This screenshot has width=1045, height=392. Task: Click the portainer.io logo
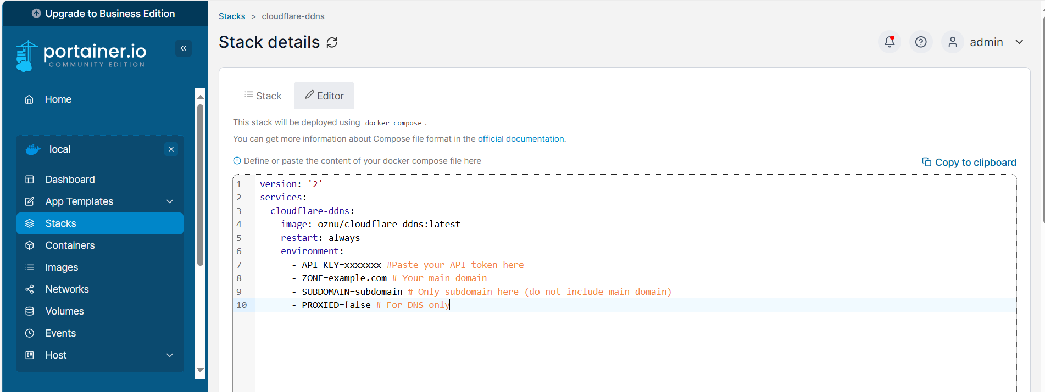tap(81, 56)
